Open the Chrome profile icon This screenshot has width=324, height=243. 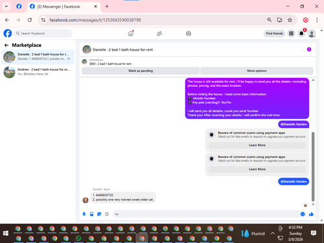(305, 20)
